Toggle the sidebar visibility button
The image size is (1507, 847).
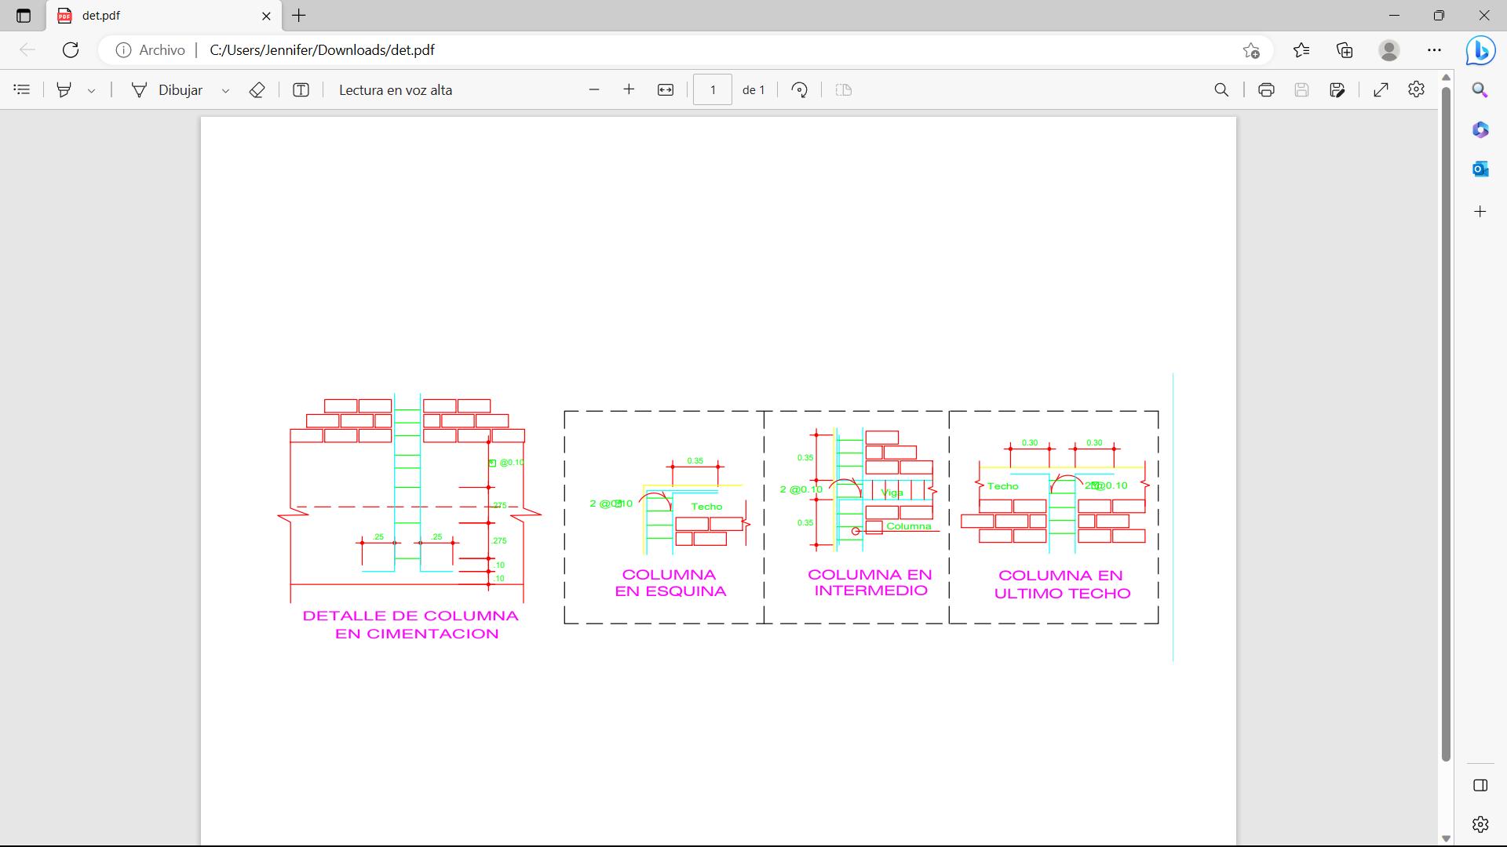pos(1480,785)
